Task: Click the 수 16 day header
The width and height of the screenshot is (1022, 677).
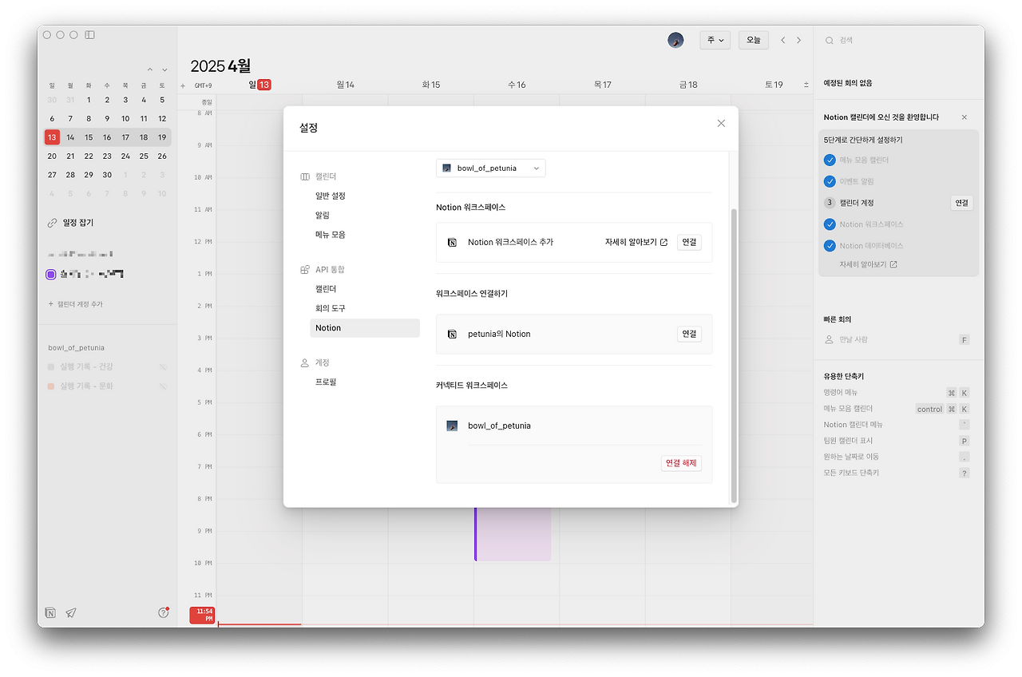Action: click(x=517, y=85)
